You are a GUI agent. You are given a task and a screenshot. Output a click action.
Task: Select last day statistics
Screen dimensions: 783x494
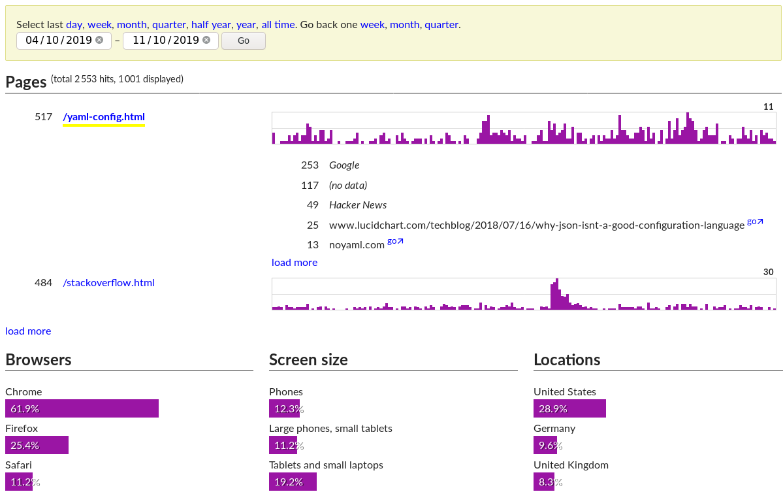coord(73,24)
